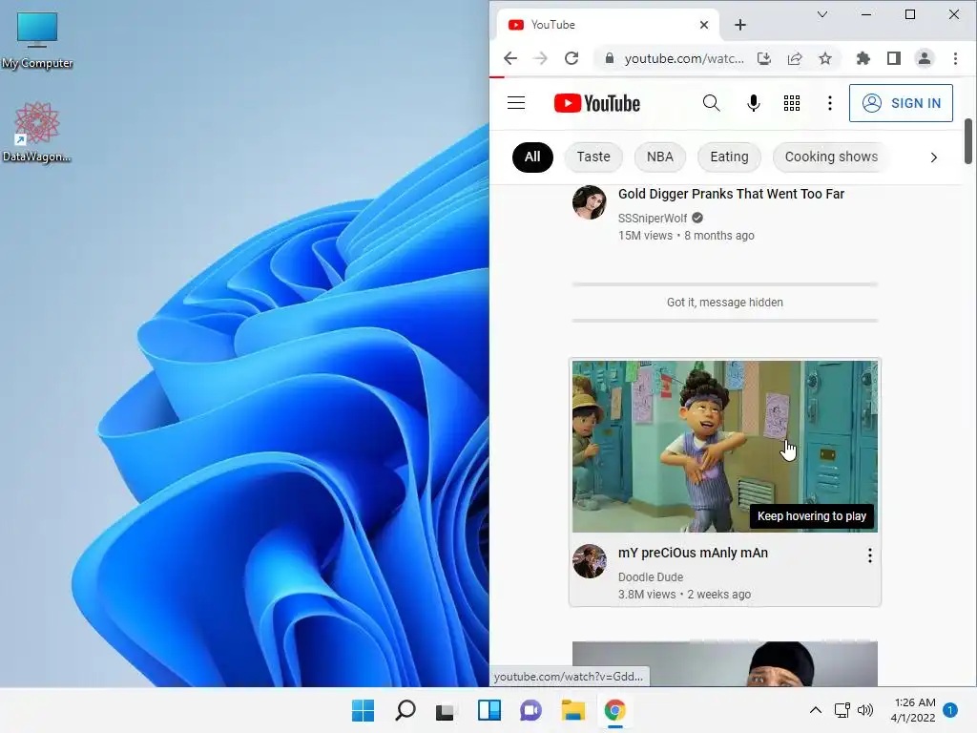
Task: Click Chrome icon on taskbar
Action: (615, 710)
